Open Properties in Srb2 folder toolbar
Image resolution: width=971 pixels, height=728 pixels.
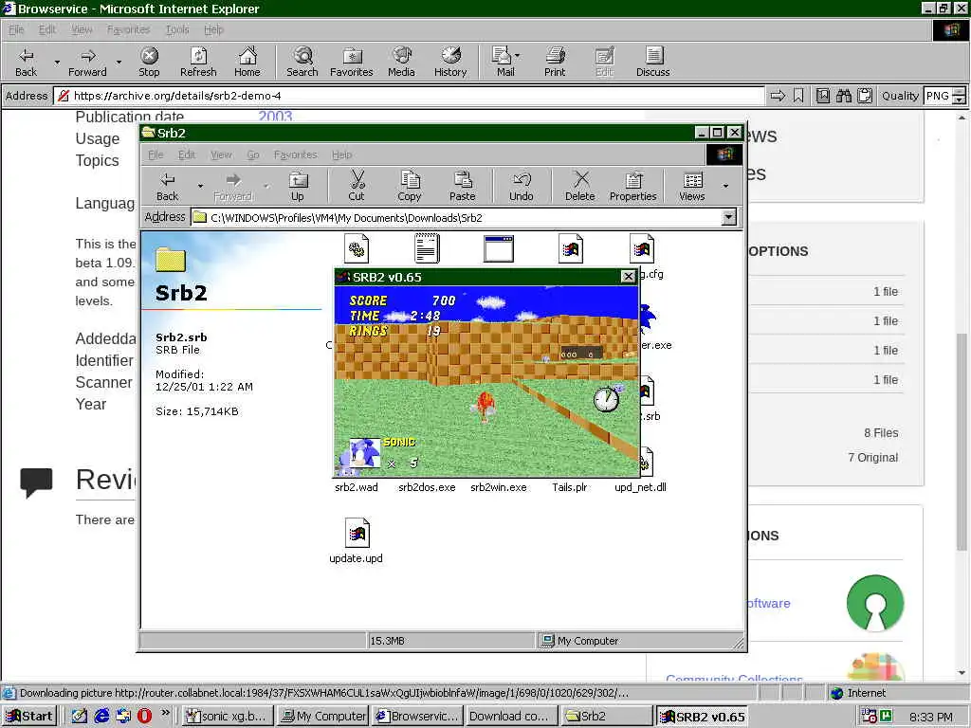[x=632, y=187]
